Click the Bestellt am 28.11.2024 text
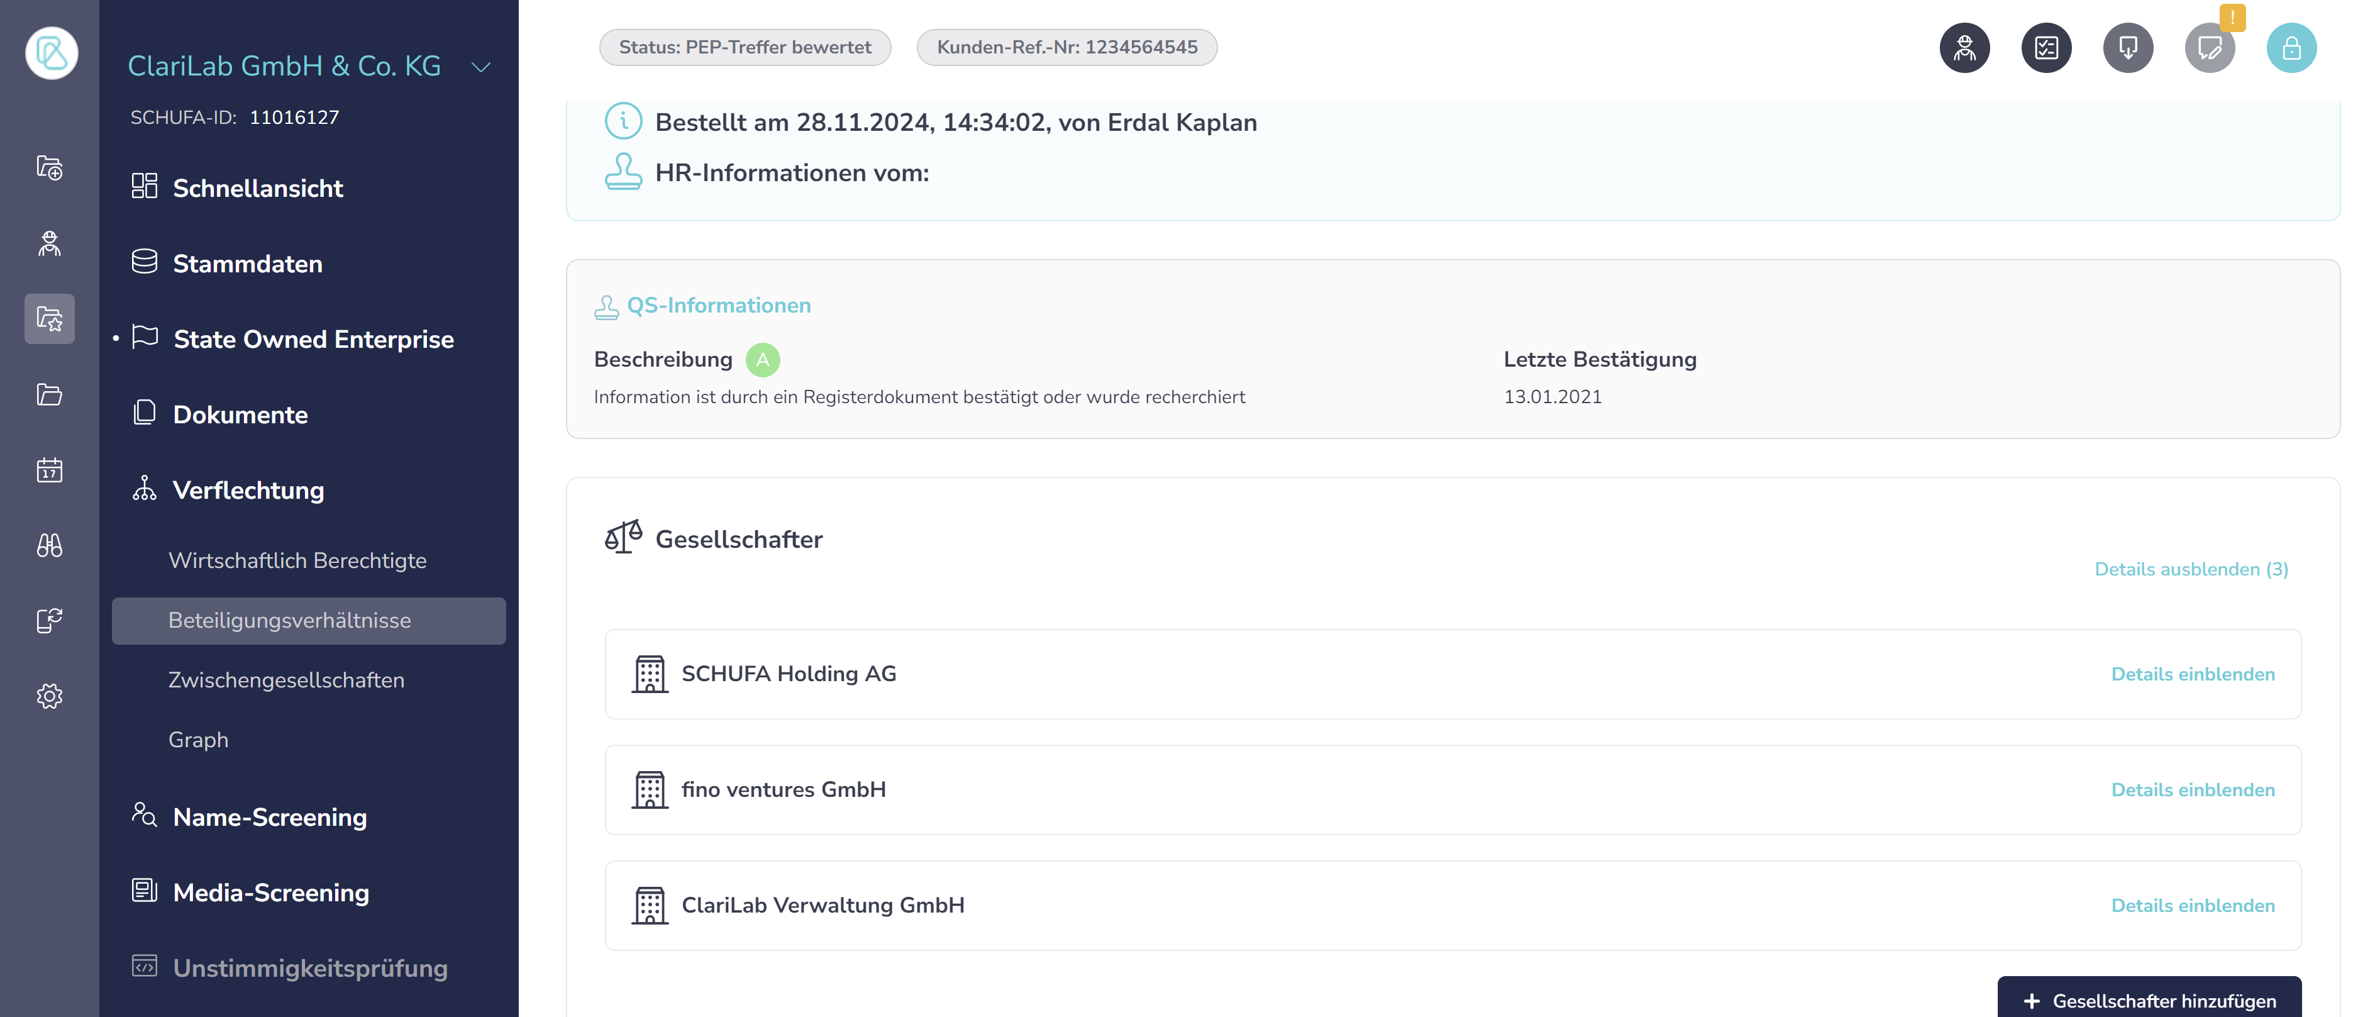The height and width of the screenshot is (1017, 2375). pyautogui.click(x=956, y=123)
